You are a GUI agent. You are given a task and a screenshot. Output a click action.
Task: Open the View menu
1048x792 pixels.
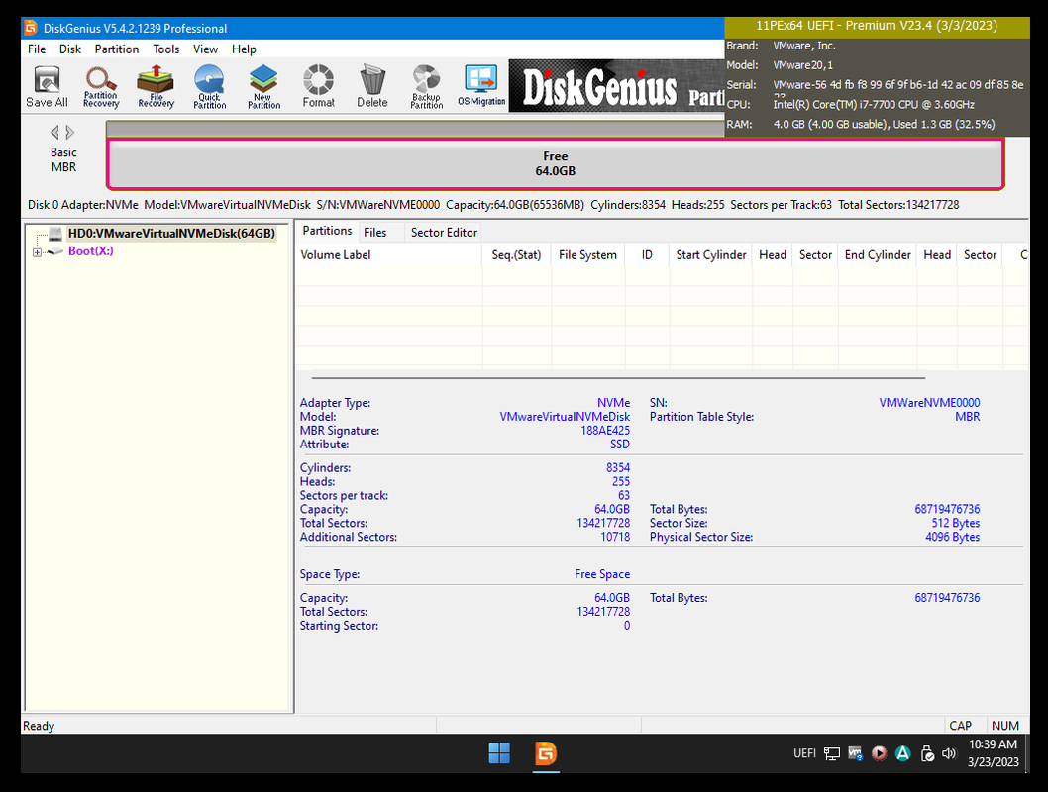(x=205, y=49)
